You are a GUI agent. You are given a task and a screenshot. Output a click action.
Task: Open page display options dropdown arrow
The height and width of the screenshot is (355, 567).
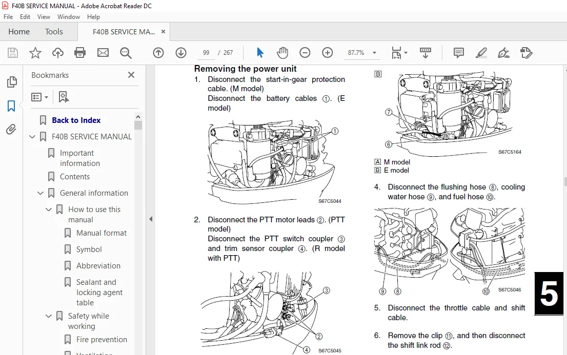tap(406, 53)
